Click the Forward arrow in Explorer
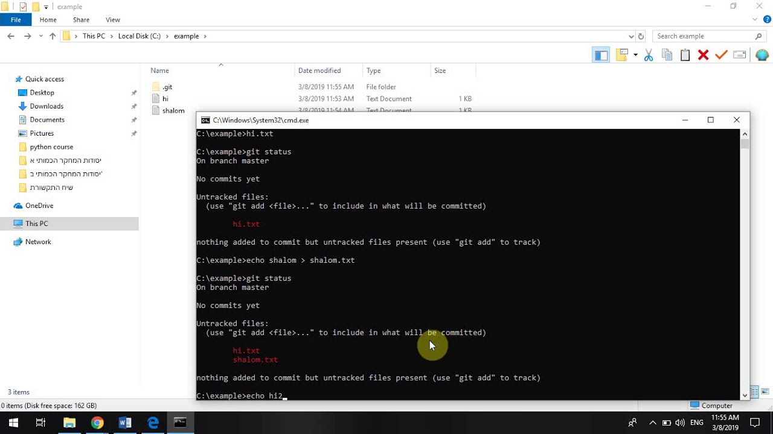Image resolution: width=773 pixels, height=434 pixels. coord(27,36)
